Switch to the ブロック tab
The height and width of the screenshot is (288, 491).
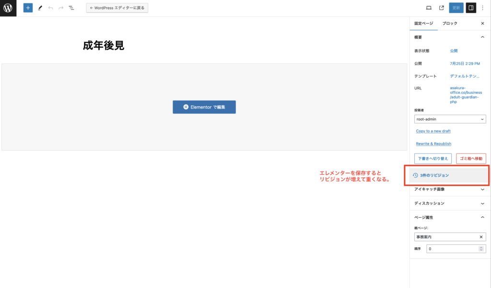tap(450, 23)
